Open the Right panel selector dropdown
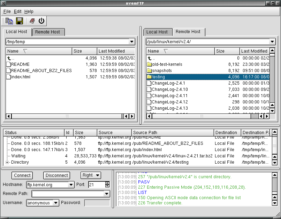Image resolution: width=281 pixels, height=219 pixels. (97, 175)
